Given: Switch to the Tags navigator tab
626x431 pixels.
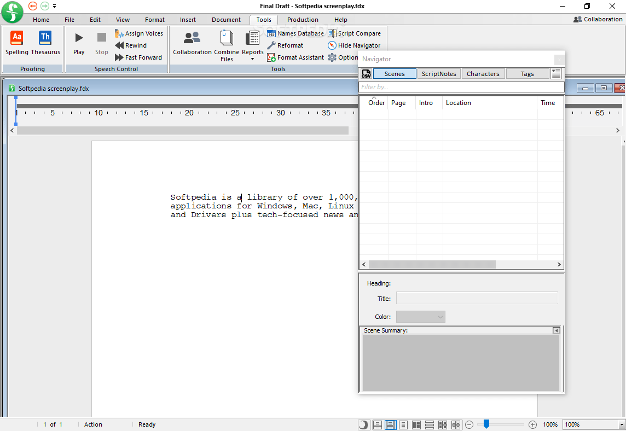Looking at the screenshot, I should 527,74.
